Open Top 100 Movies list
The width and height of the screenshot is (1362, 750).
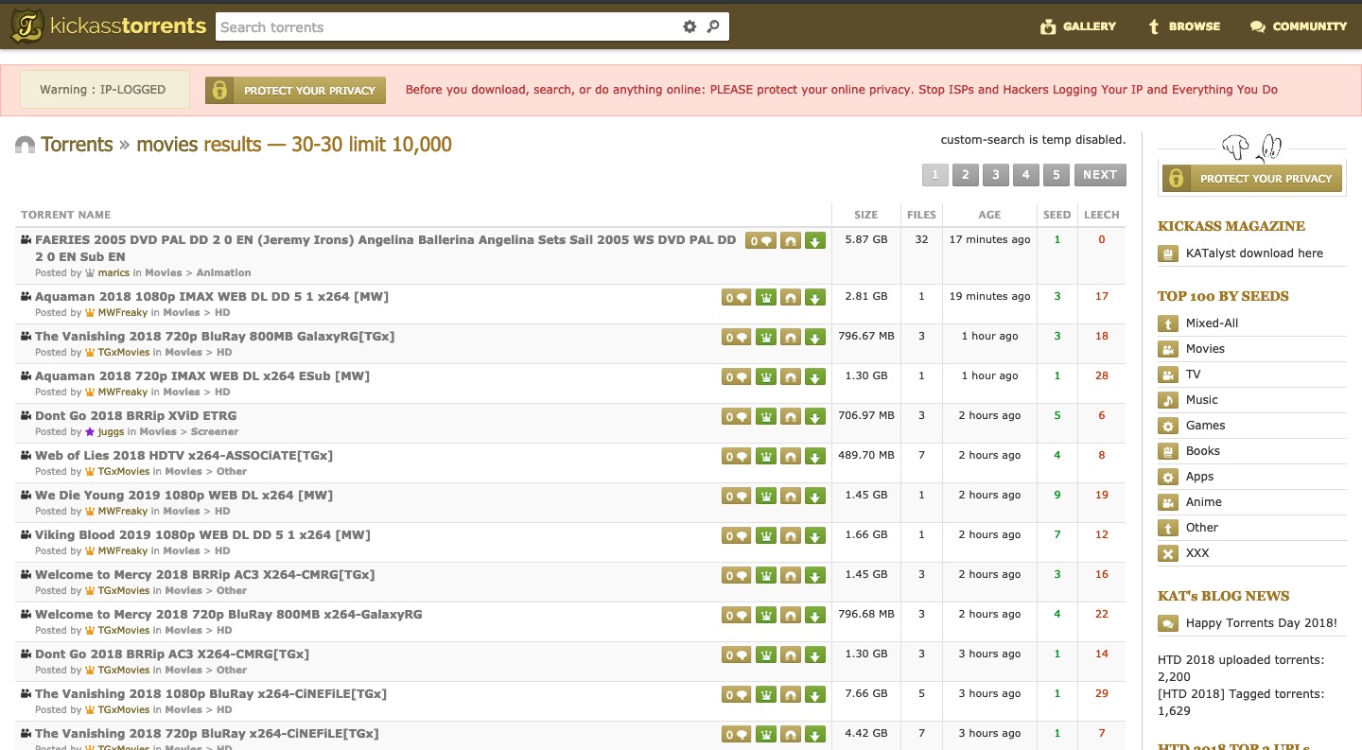click(1205, 348)
